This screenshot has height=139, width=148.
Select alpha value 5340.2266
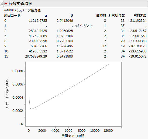[39, 46]
